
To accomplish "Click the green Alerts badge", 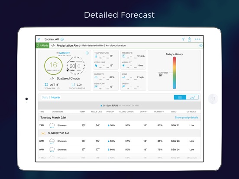I will coord(42,45).
